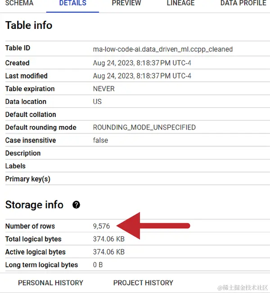
Task: Click the Case insensitive false value
Action: pos(100,140)
